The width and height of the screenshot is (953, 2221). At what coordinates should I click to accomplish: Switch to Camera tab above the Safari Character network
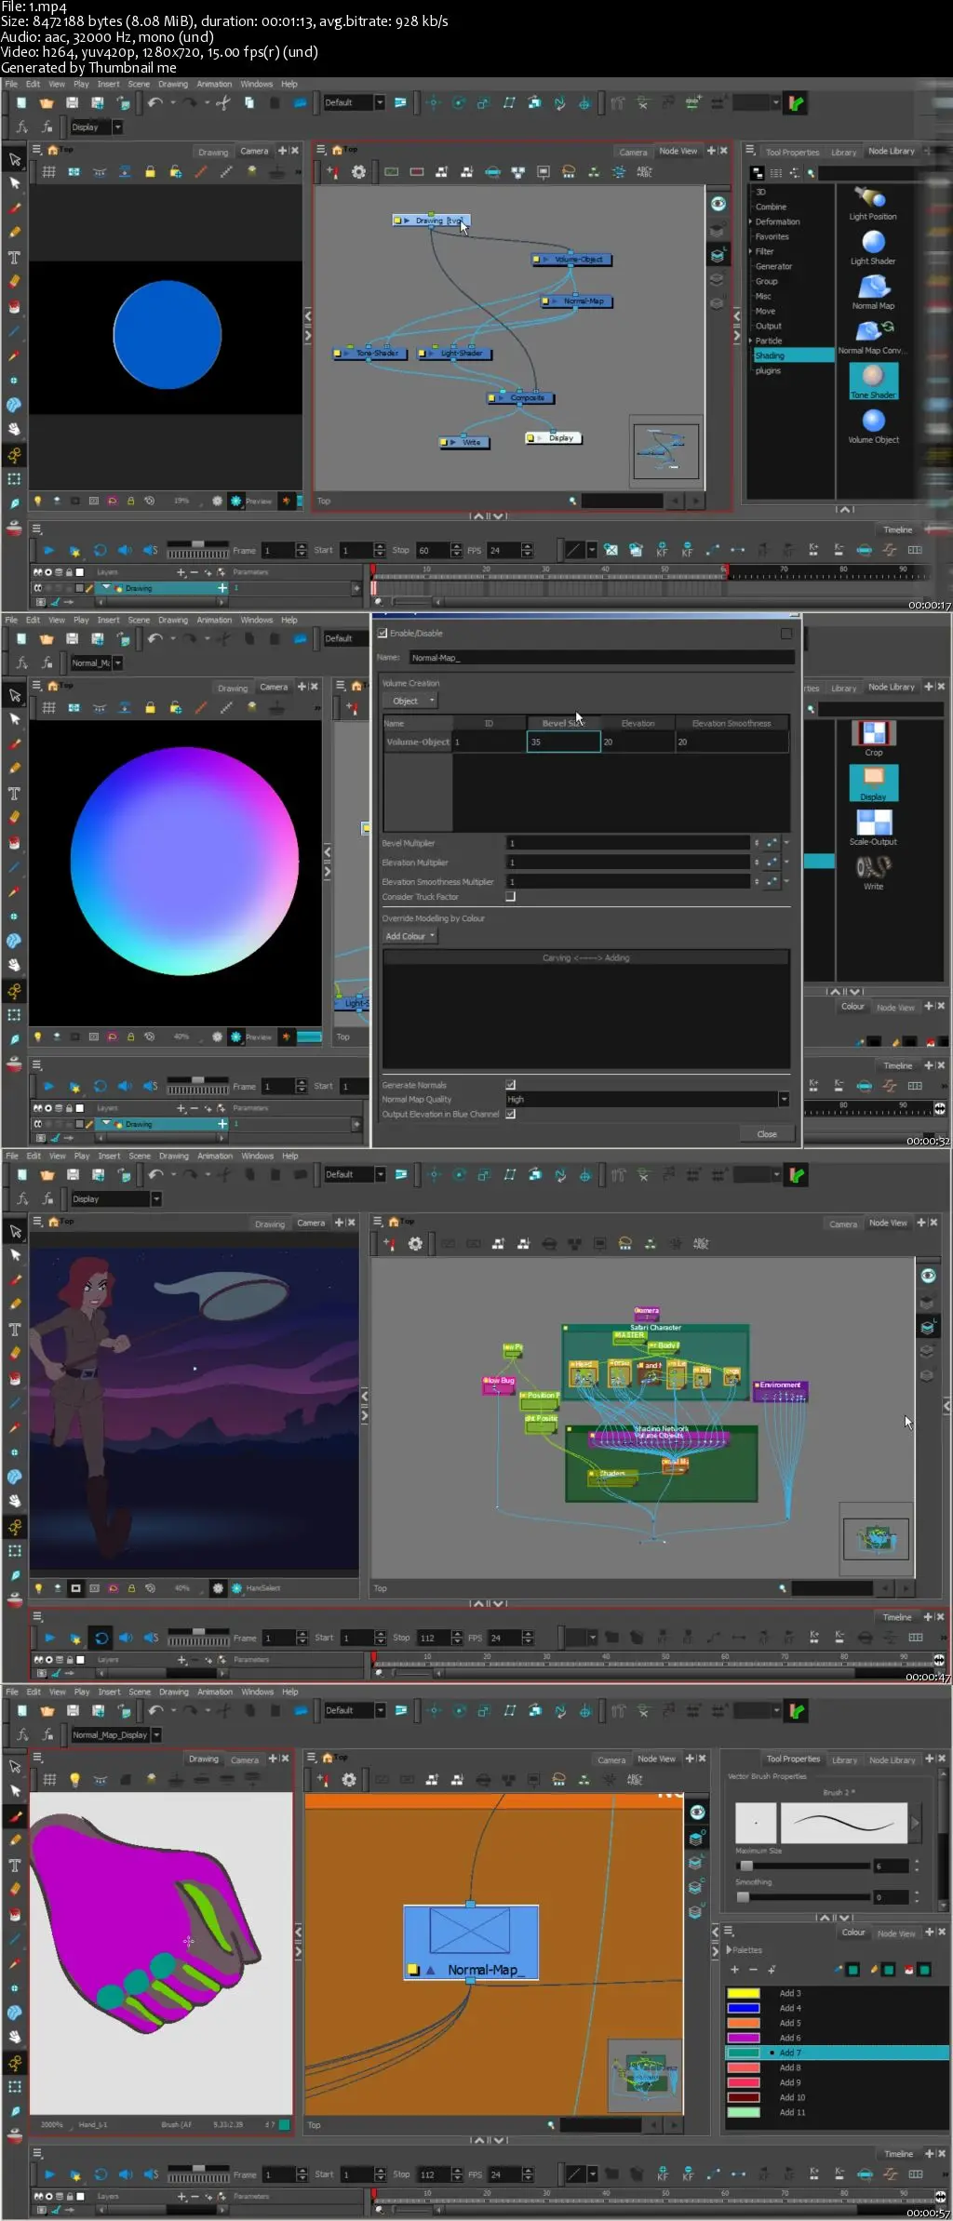843,1224
